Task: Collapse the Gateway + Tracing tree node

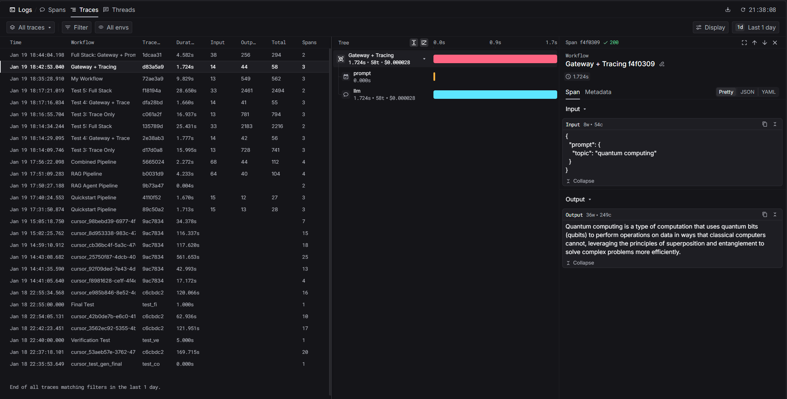Action: point(424,59)
